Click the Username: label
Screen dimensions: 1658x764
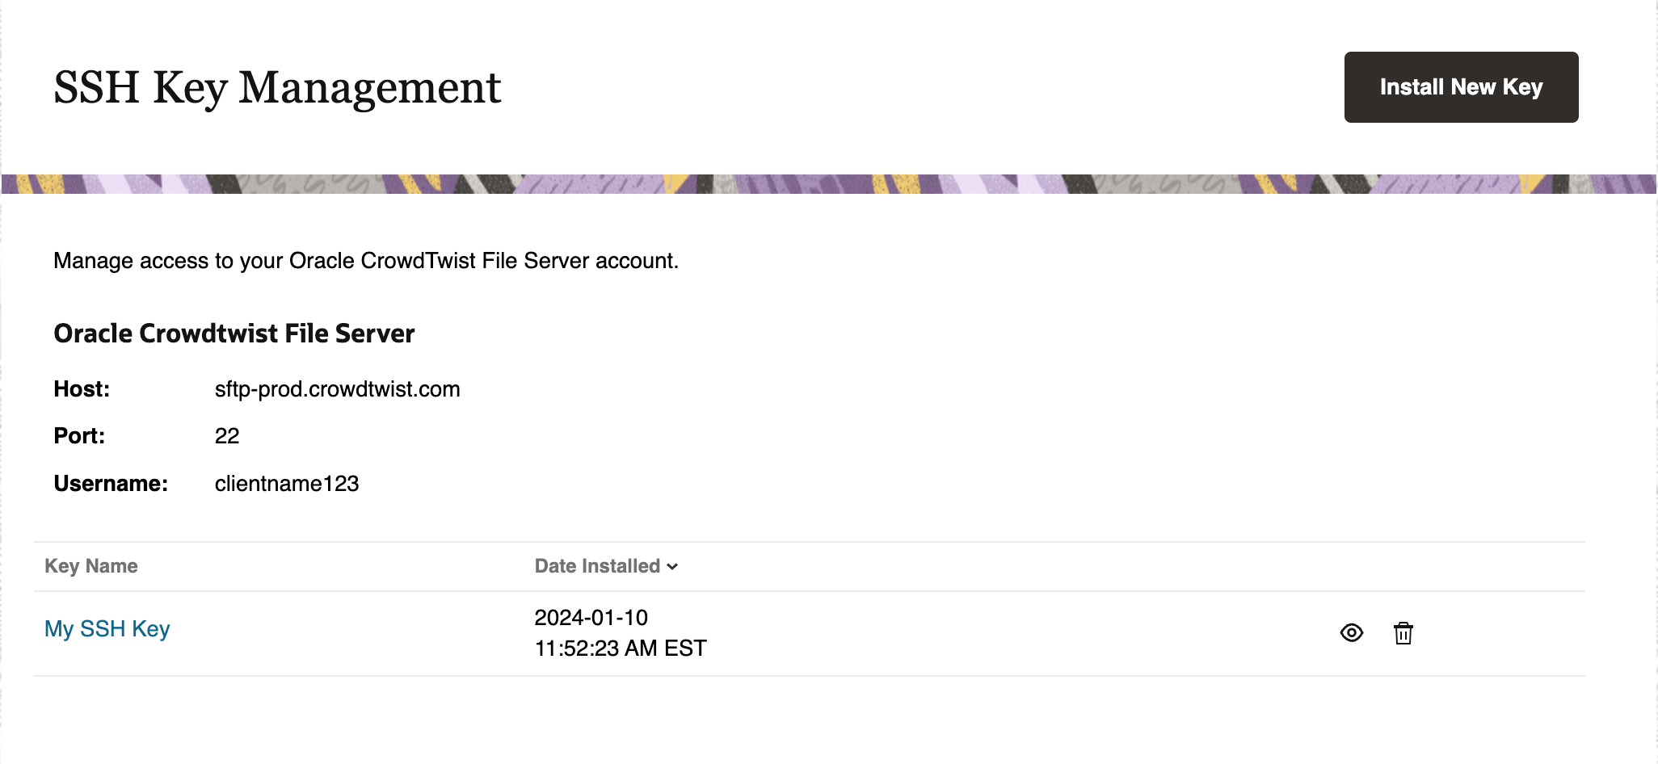tap(111, 484)
